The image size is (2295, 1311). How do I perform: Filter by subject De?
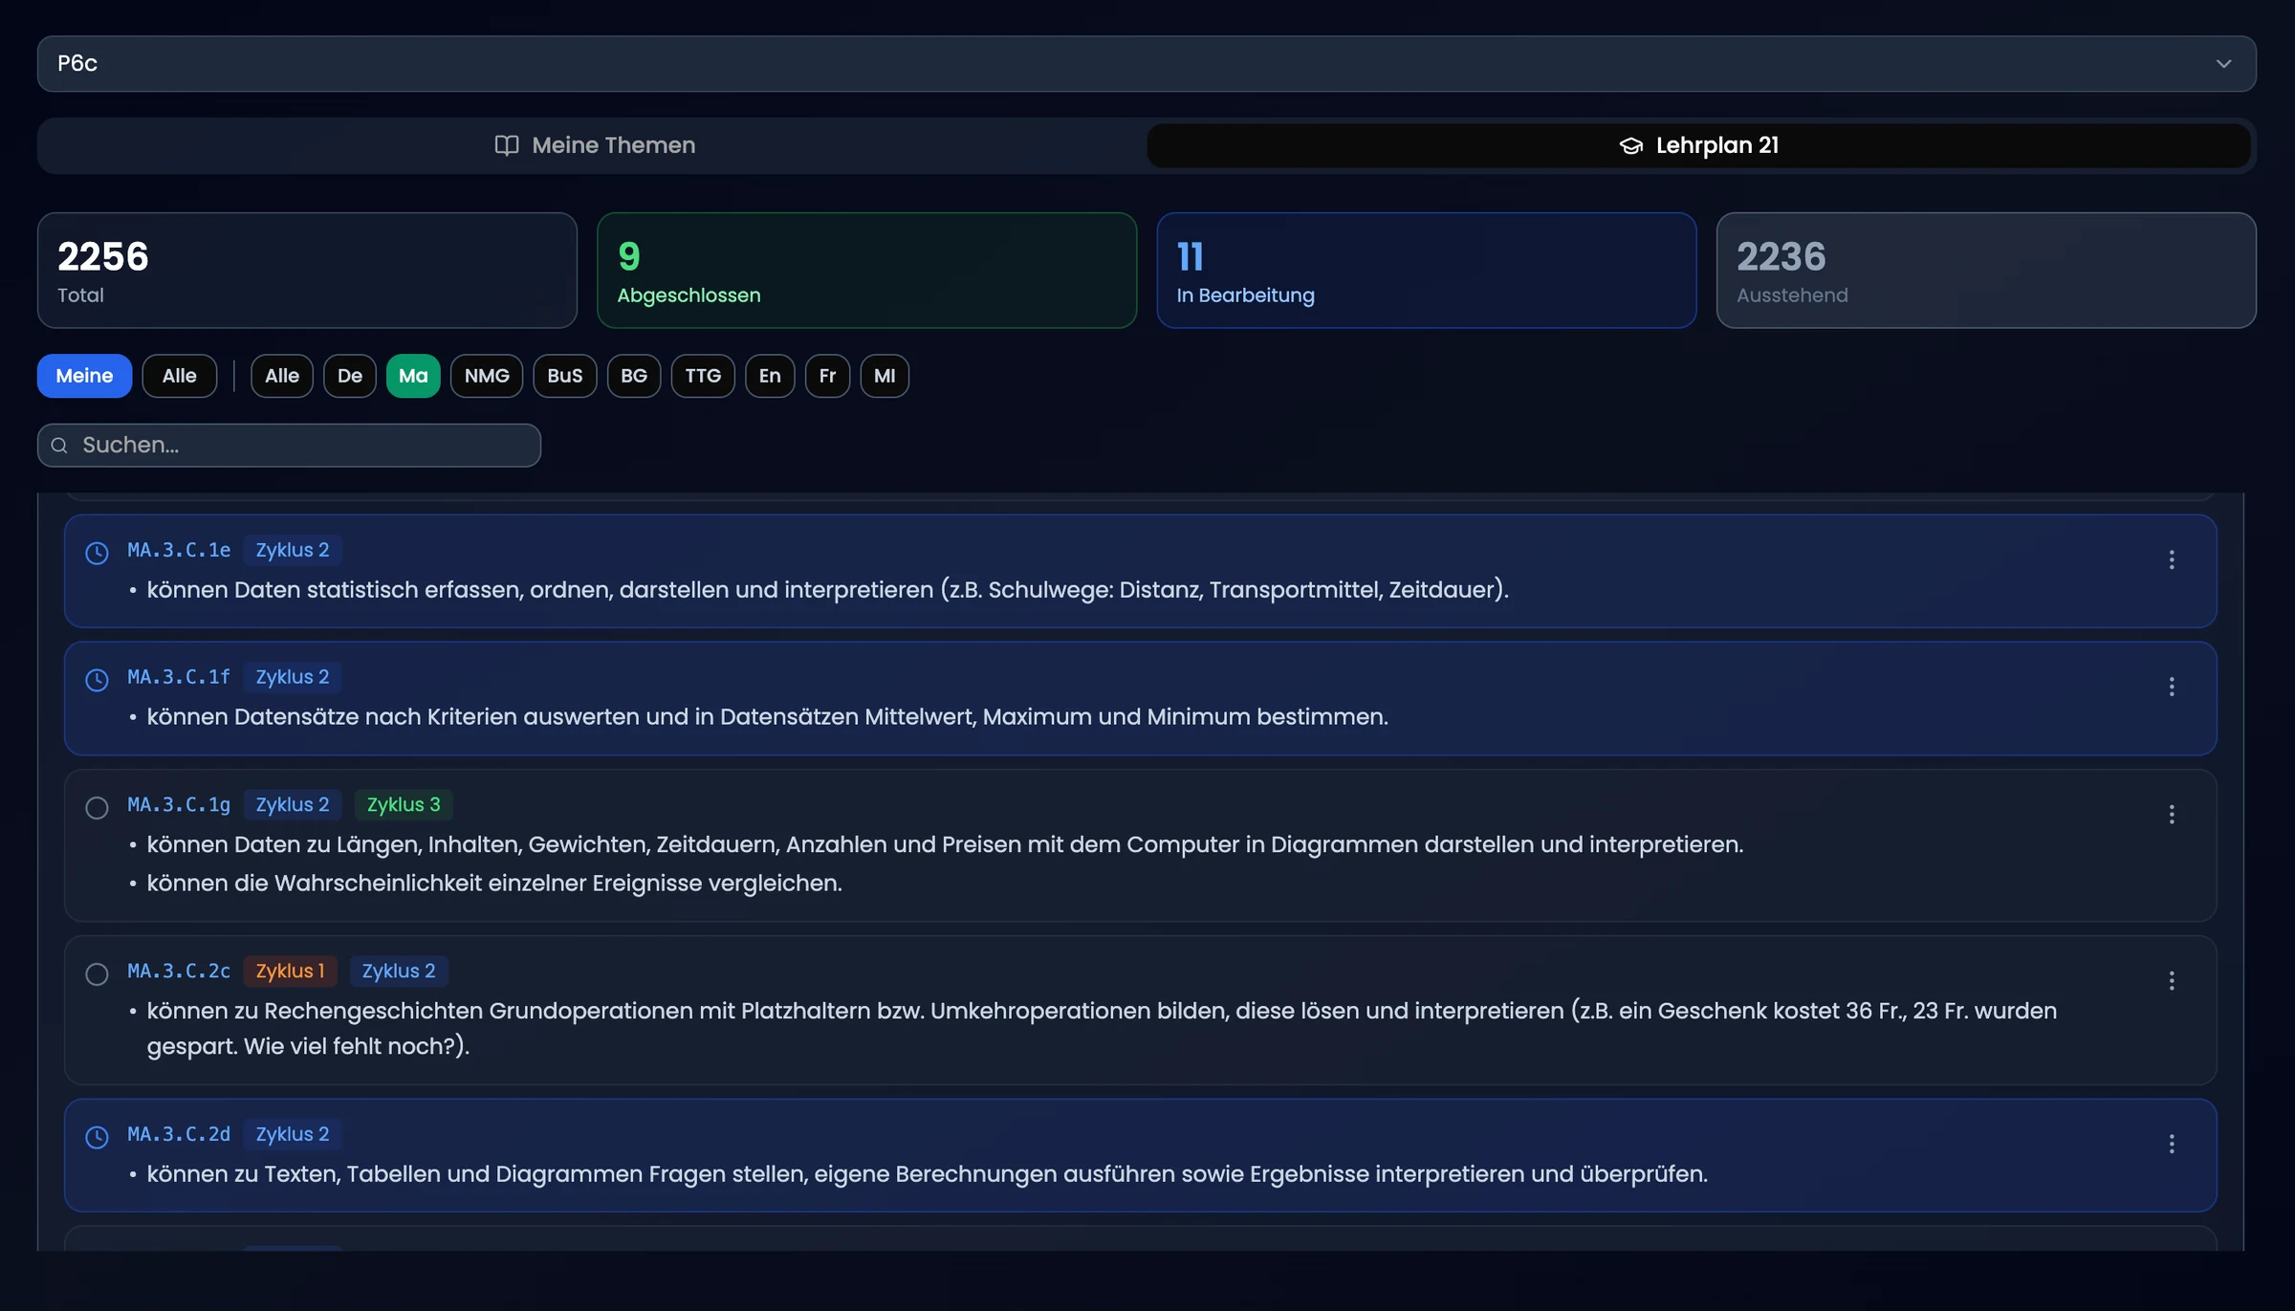[x=350, y=376]
